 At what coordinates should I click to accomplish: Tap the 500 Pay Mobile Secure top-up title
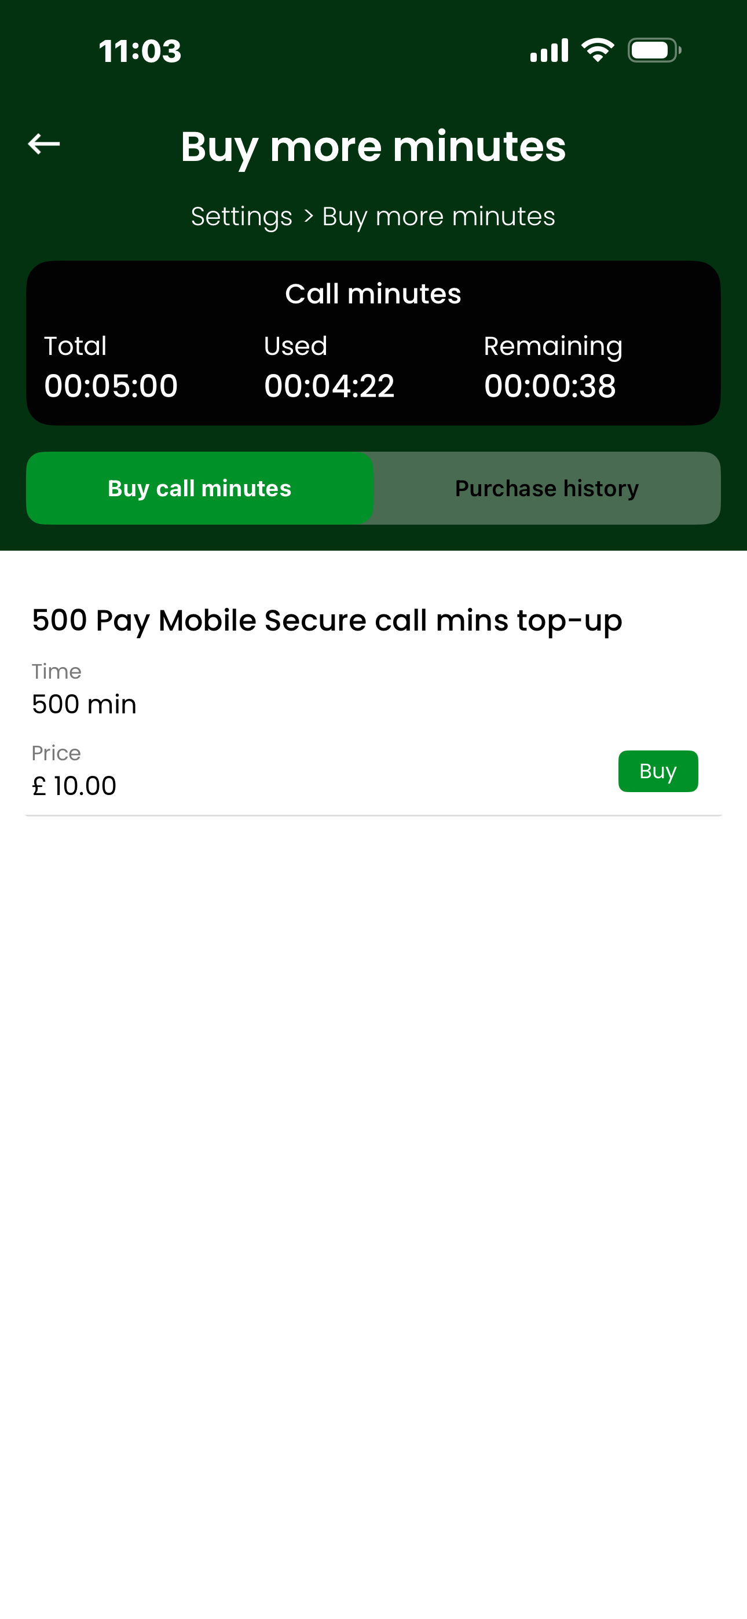tap(327, 620)
